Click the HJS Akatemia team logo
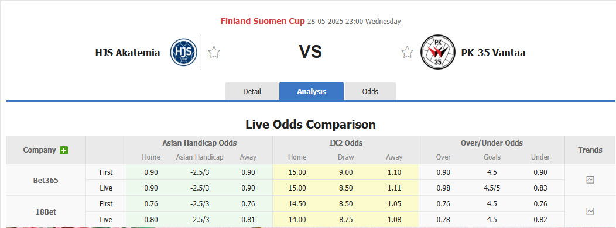The image size is (616, 228). pyautogui.click(x=183, y=52)
